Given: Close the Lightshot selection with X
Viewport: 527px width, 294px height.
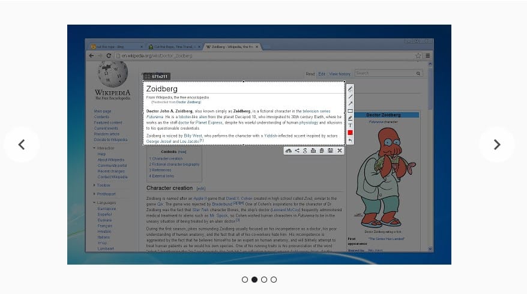Looking at the screenshot, I should click(x=340, y=151).
